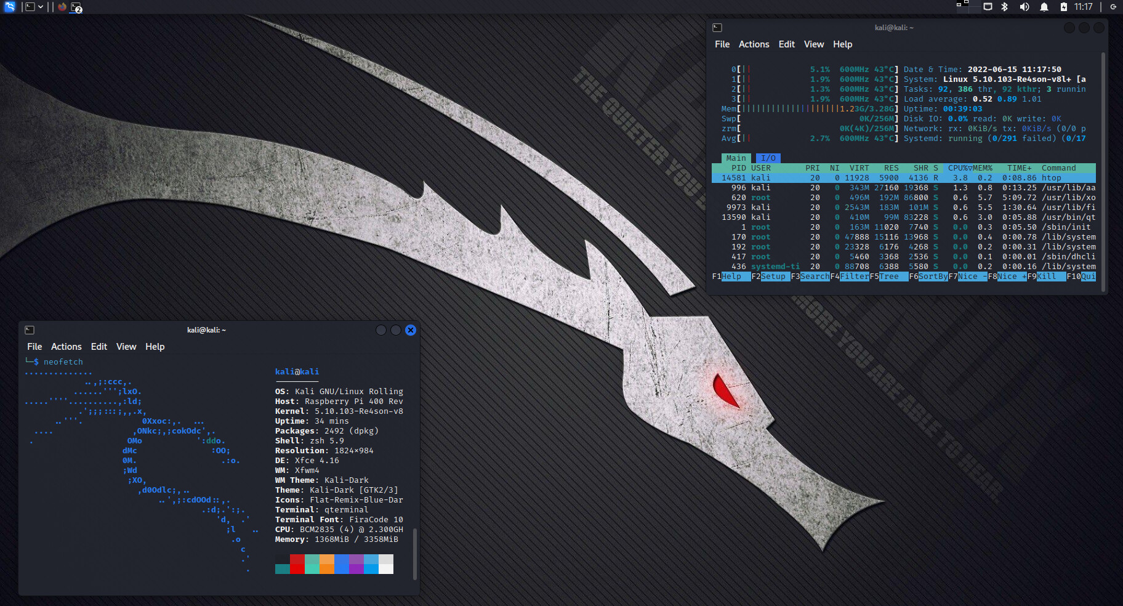Click the 11:17 panel clock
The height and width of the screenshot is (606, 1123).
tap(1084, 7)
